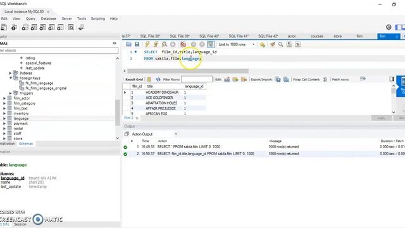405x228 pixels.
Task: Save the script with floppy icon
Action: pos(137,44)
